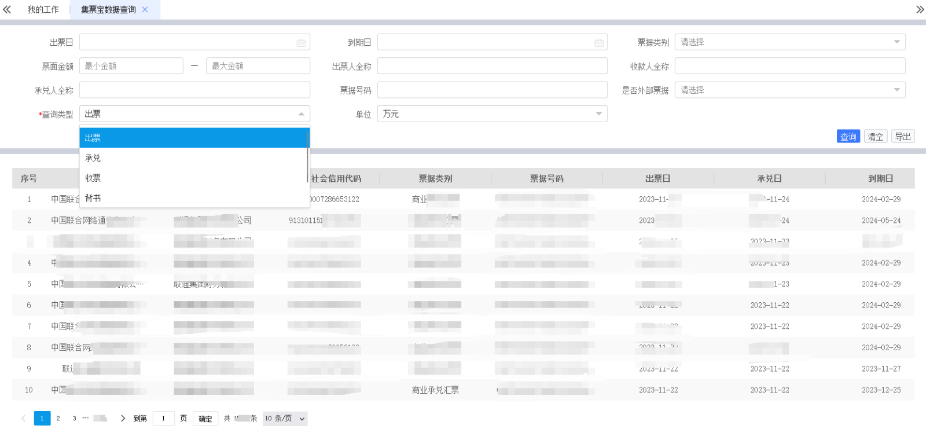Screen dimensions: 926x440
Task: Click the 清空 button
Action: (875, 137)
